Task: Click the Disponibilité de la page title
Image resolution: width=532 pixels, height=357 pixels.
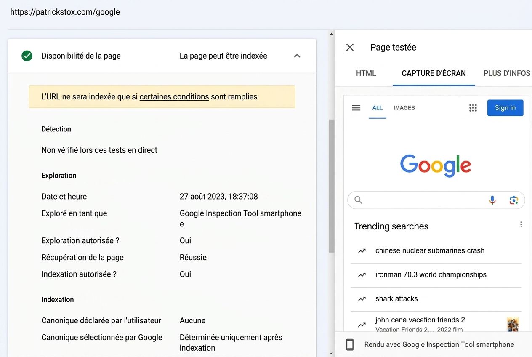Action: 81,56
